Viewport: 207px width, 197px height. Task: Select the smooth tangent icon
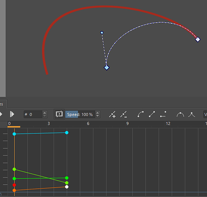(180, 114)
